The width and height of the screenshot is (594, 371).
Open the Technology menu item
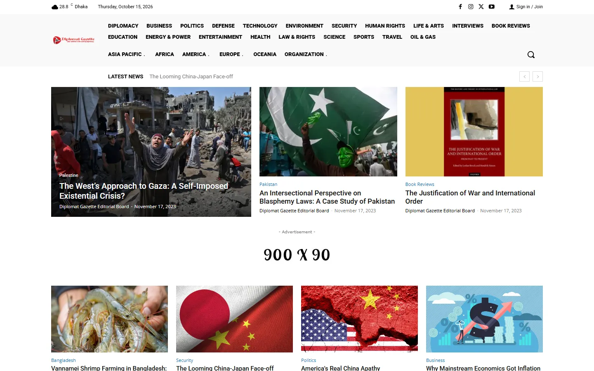260,26
